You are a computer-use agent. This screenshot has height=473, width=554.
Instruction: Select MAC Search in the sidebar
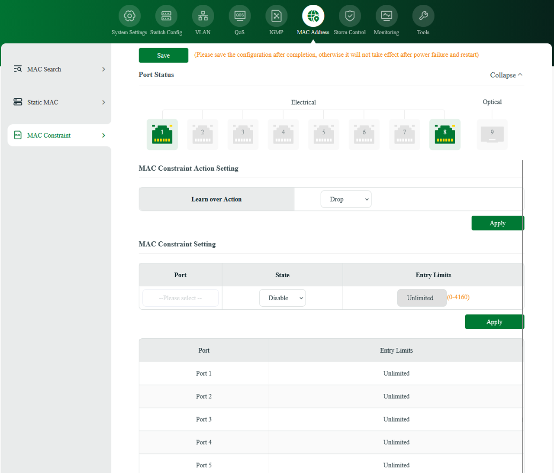click(44, 69)
